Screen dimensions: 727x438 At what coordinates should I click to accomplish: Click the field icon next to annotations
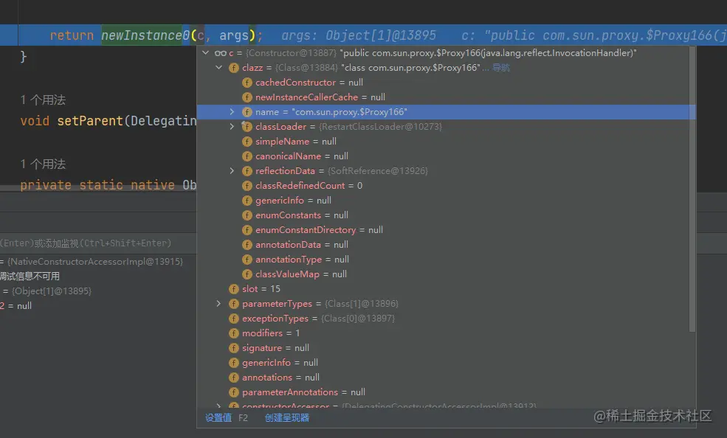click(x=234, y=378)
